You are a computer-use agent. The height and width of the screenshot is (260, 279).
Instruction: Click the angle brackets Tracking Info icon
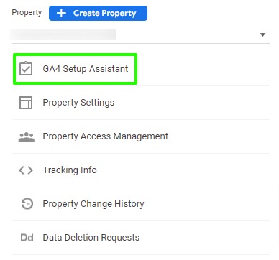coord(26,170)
